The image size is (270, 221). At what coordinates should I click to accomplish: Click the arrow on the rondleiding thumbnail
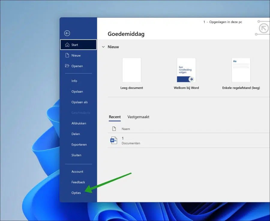tap(191, 79)
